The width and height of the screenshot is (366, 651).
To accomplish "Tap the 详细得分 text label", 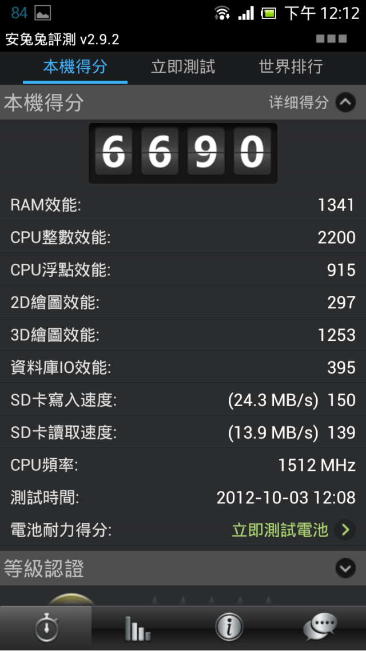I will click(x=299, y=102).
